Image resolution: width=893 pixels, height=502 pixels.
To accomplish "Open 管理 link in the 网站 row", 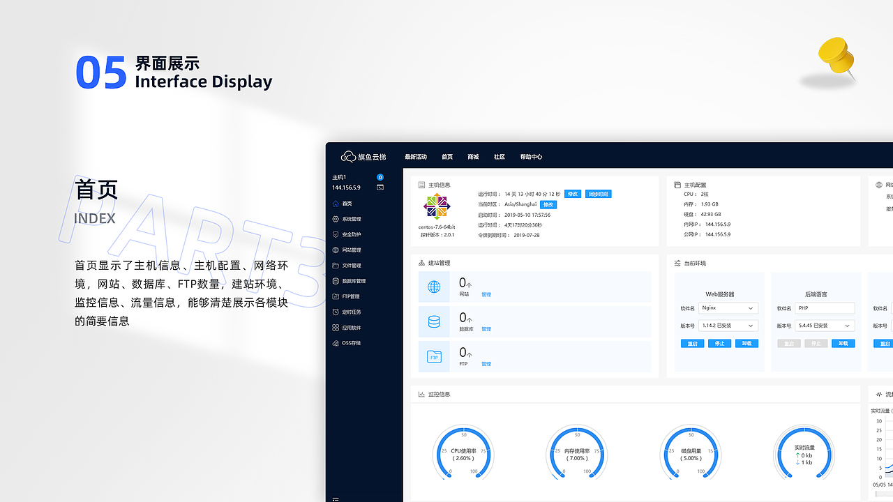I will coord(486,295).
